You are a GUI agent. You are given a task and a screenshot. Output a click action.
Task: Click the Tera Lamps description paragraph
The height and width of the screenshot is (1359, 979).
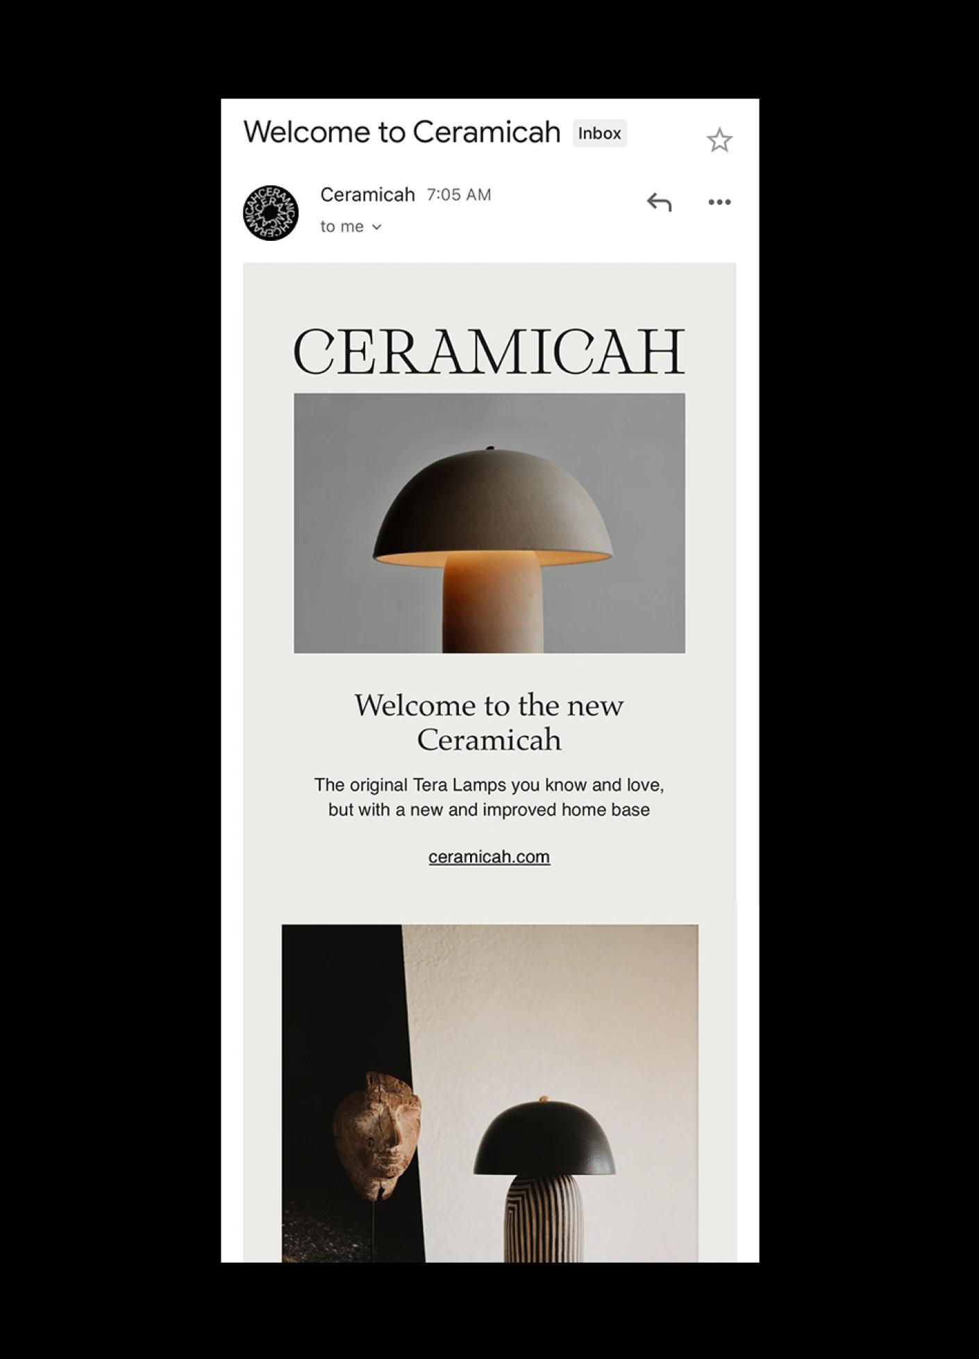coord(489,797)
